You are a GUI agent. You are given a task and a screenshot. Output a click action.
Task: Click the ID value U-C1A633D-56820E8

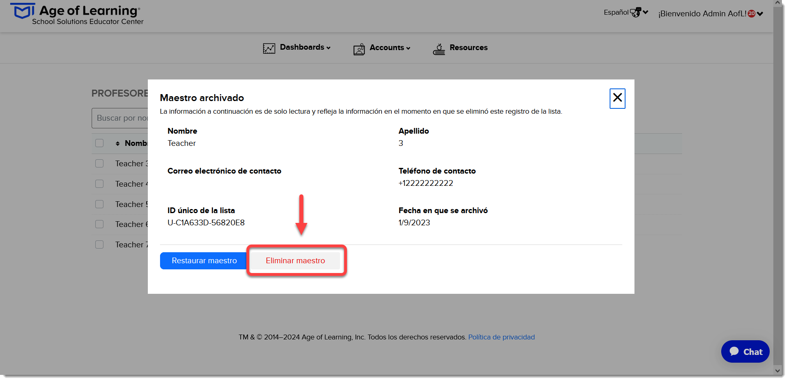[x=206, y=223]
